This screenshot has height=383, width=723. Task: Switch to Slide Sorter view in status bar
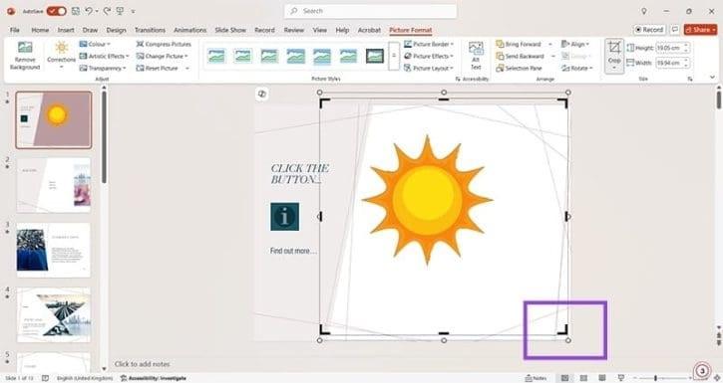pos(583,378)
